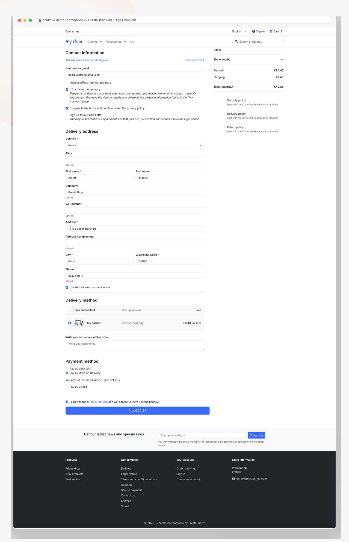
Task: Click Contact us in top bar
Action: click(72, 31)
